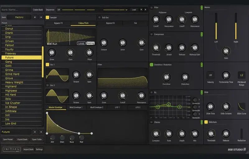Image resolution: width=249 pixels, height=159 pixels.
Task: Select previous preset arrow beside Future field
Action: [35, 132]
